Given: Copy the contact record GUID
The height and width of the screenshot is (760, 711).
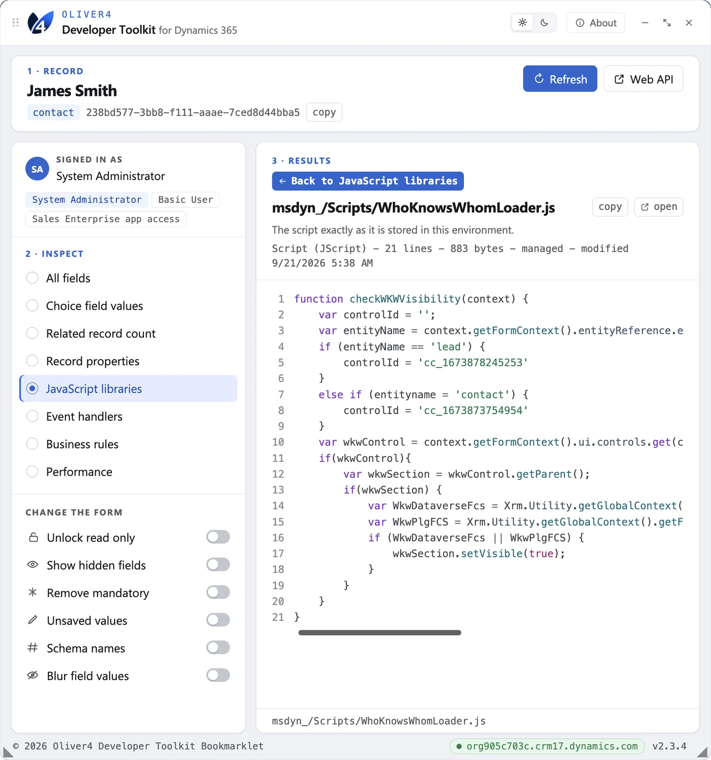Looking at the screenshot, I should [x=324, y=112].
